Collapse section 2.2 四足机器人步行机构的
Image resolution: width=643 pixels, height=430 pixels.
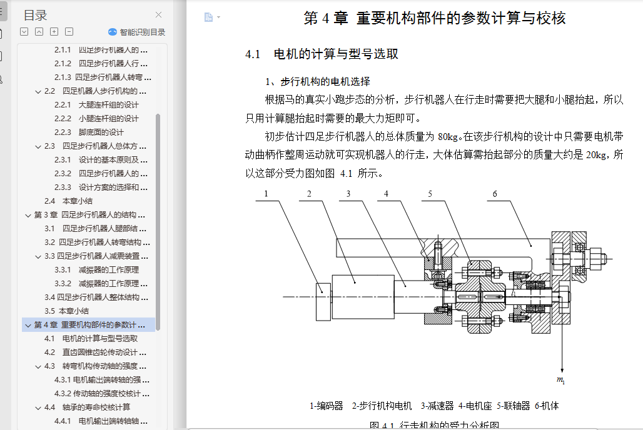coord(38,91)
